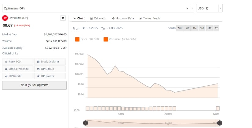Click the red Optimism OP logo icon
252x128 pixels.
[5, 18]
